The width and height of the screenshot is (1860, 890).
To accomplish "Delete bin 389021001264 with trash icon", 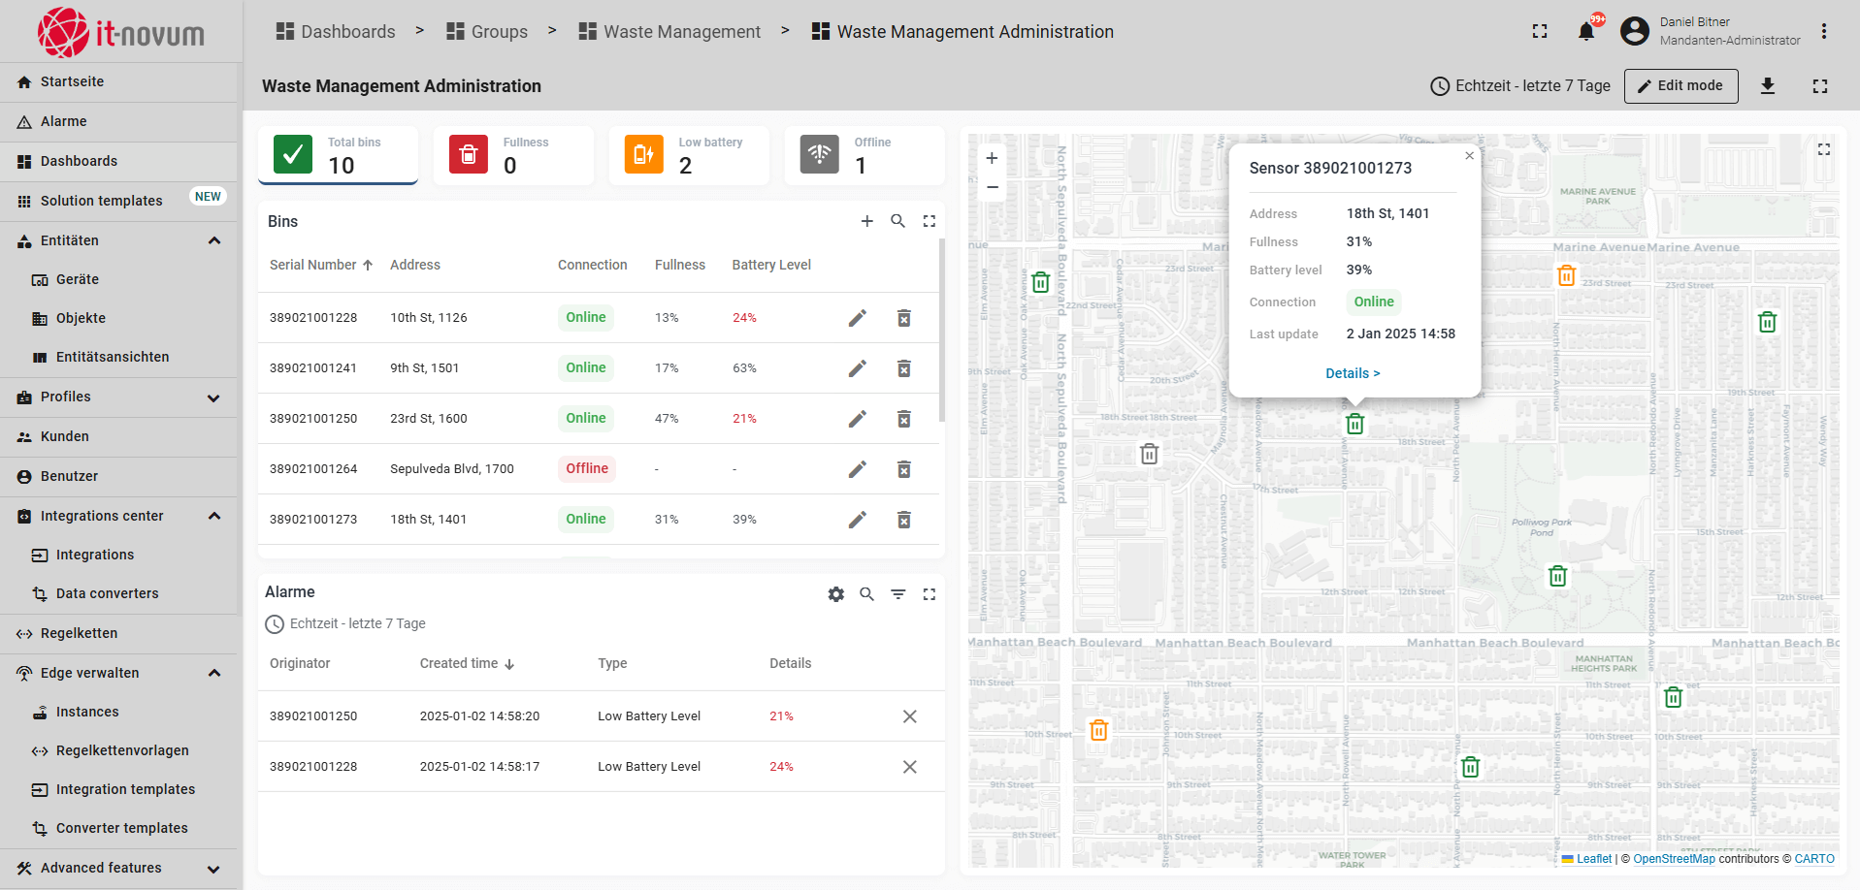I will click(x=903, y=469).
